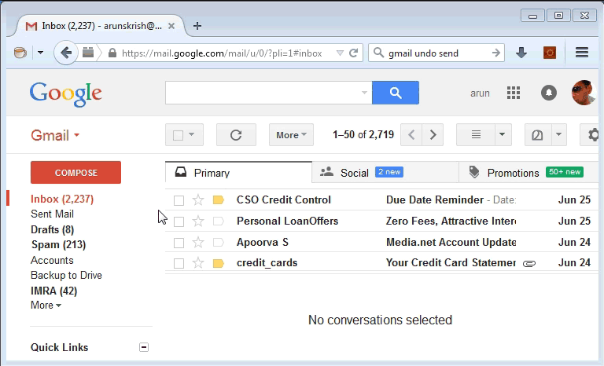604x366 pixels.
Task: Go to newer messages with left arrow
Action: [x=411, y=135]
